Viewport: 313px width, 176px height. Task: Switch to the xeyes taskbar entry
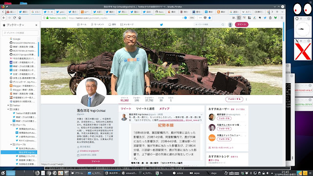[x=195, y=173]
